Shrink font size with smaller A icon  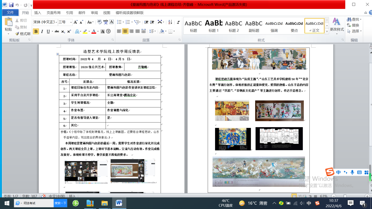[x=81, y=22]
